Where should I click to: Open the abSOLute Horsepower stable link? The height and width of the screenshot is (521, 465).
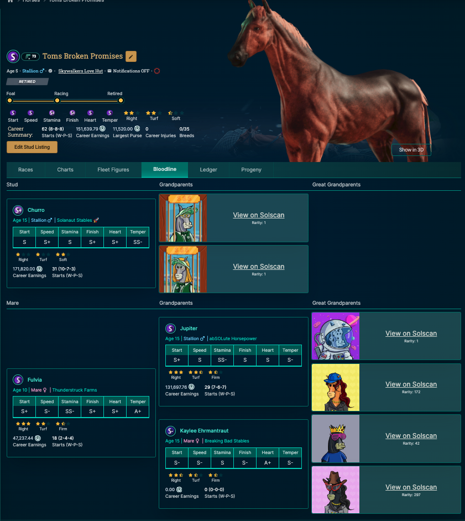tap(233, 338)
